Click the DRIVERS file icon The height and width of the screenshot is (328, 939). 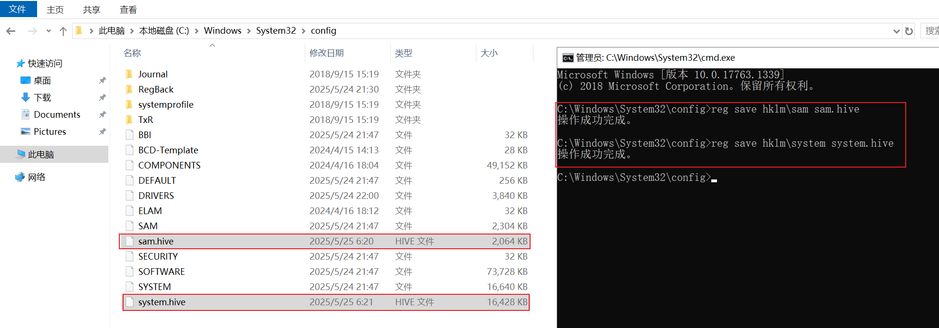(x=129, y=196)
